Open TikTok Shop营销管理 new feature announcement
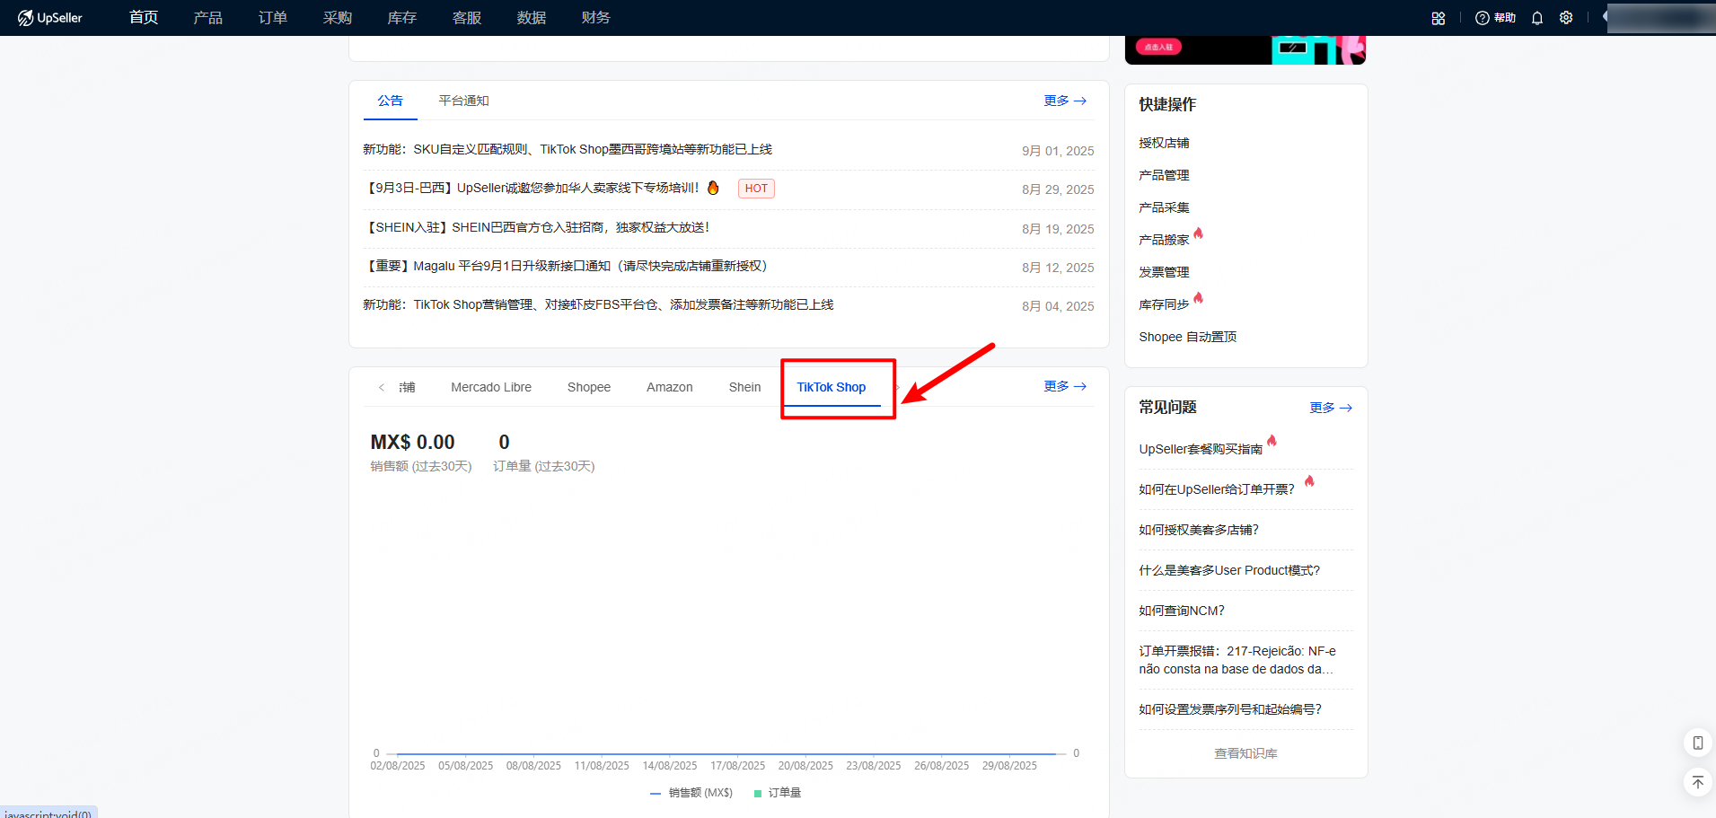 [x=598, y=305]
